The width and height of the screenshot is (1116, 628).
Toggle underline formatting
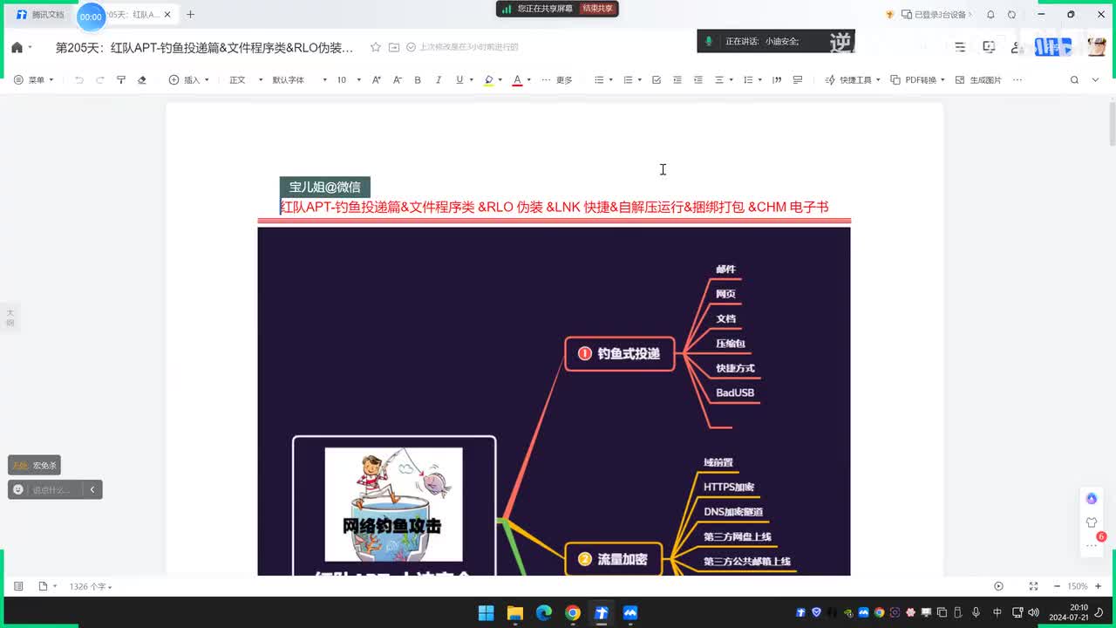tap(459, 79)
